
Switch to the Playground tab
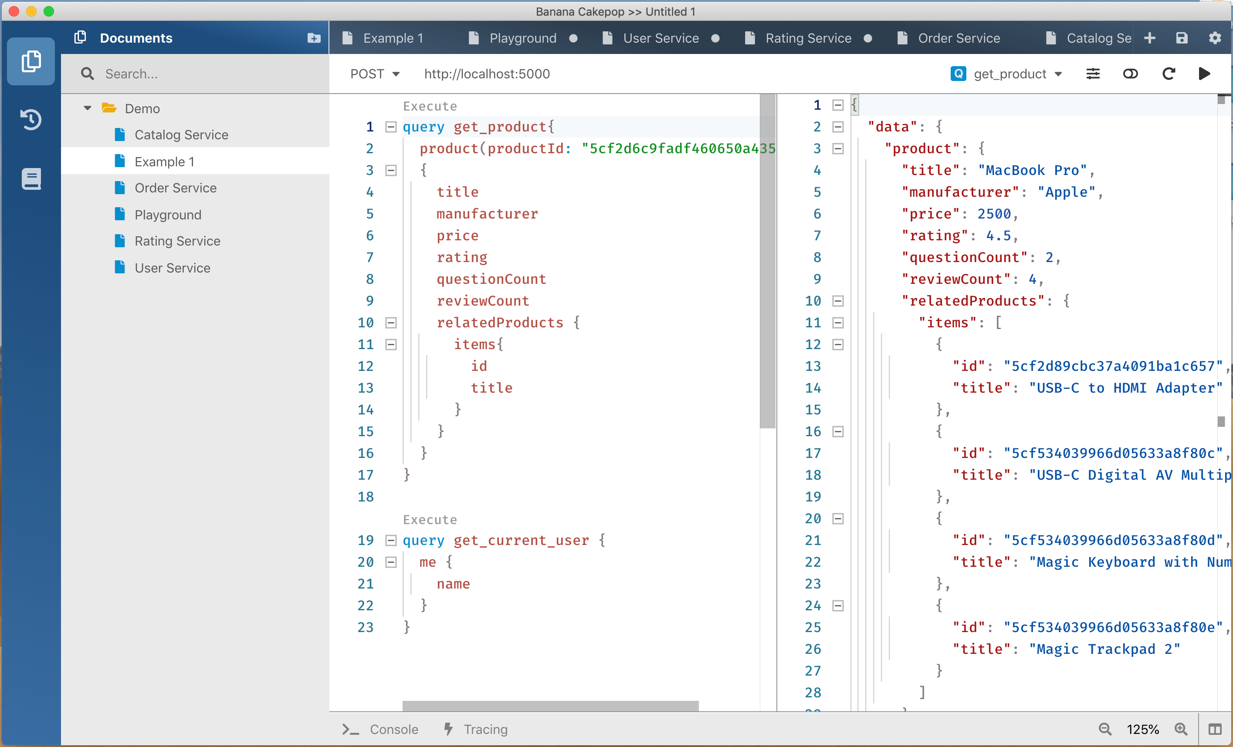click(x=522, y=38)
